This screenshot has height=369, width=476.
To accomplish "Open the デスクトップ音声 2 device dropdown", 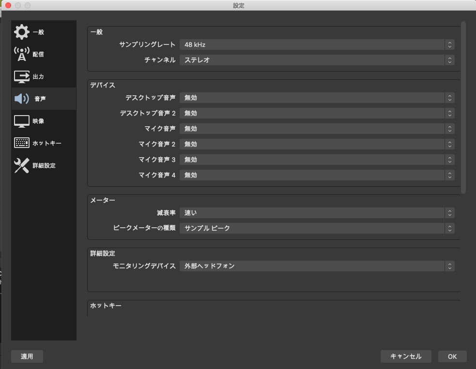I will [317, 113].
